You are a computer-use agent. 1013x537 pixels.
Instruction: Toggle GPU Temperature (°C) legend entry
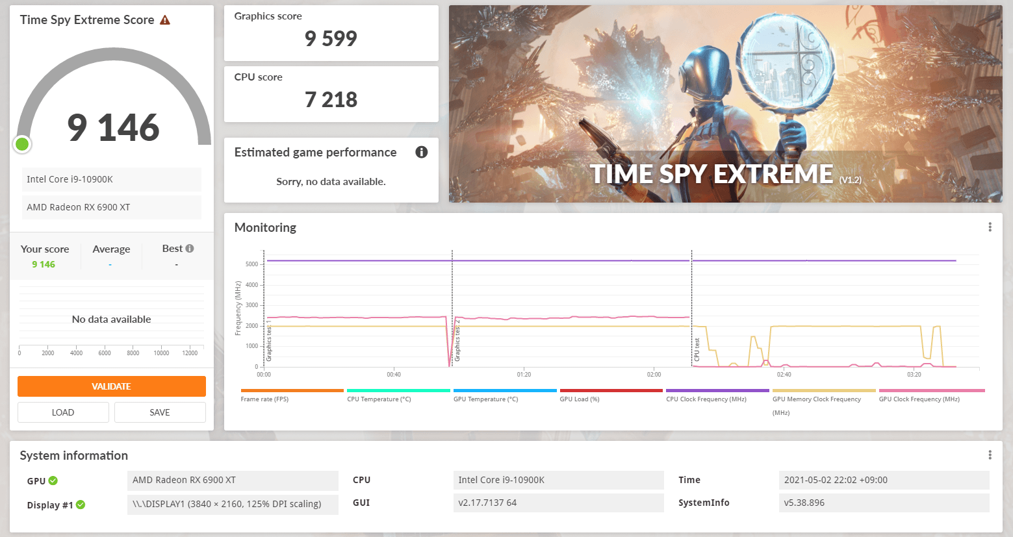pyautogui.click(x=485, y=399)
